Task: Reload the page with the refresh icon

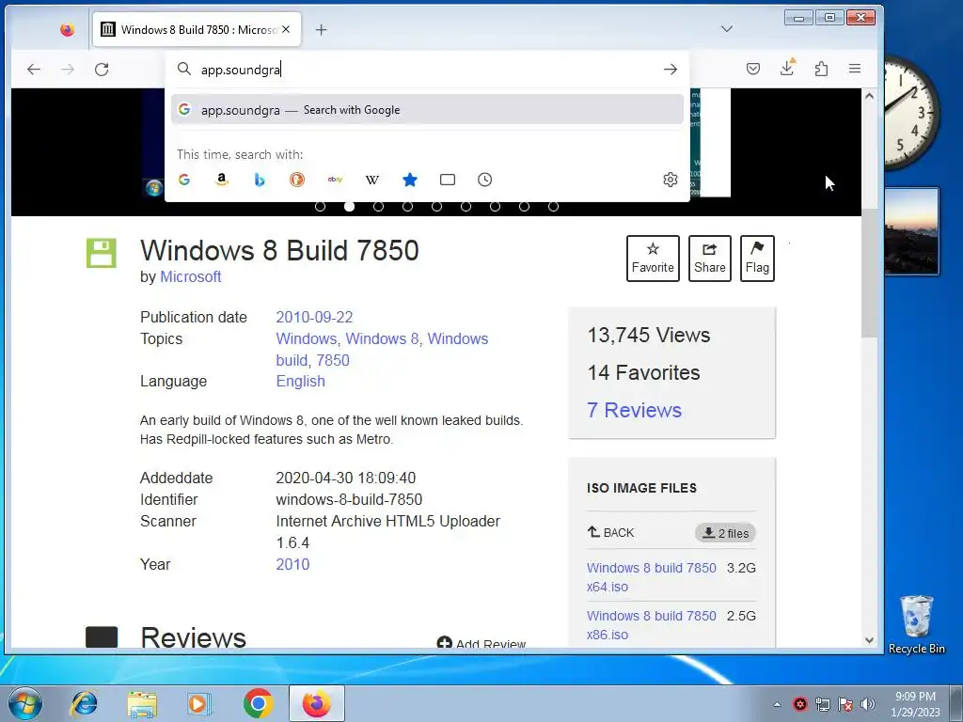Action: point(102,70)
